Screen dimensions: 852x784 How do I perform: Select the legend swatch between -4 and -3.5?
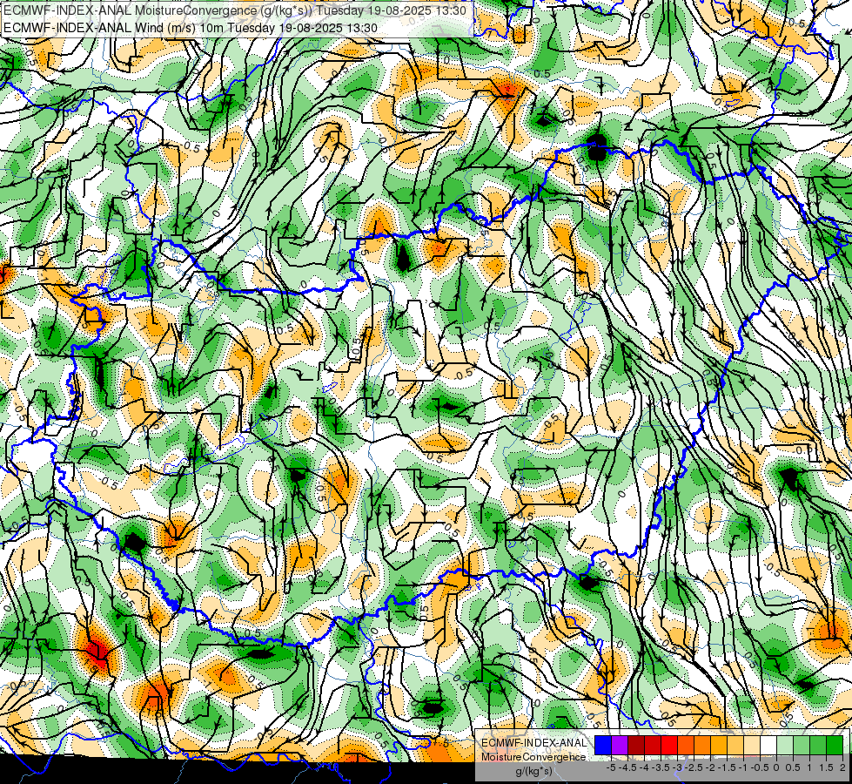[653, 746]
